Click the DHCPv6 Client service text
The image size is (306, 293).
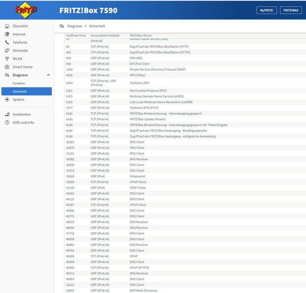coord(139,64)
